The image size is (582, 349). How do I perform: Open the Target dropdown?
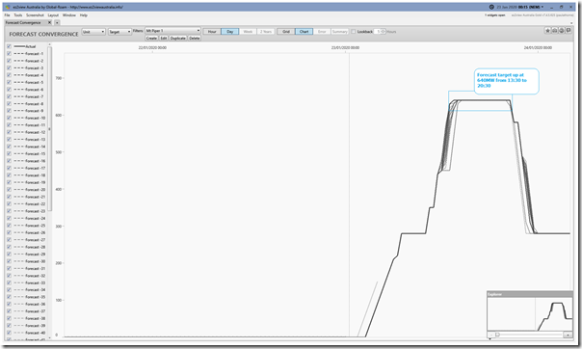coord(119,32)
